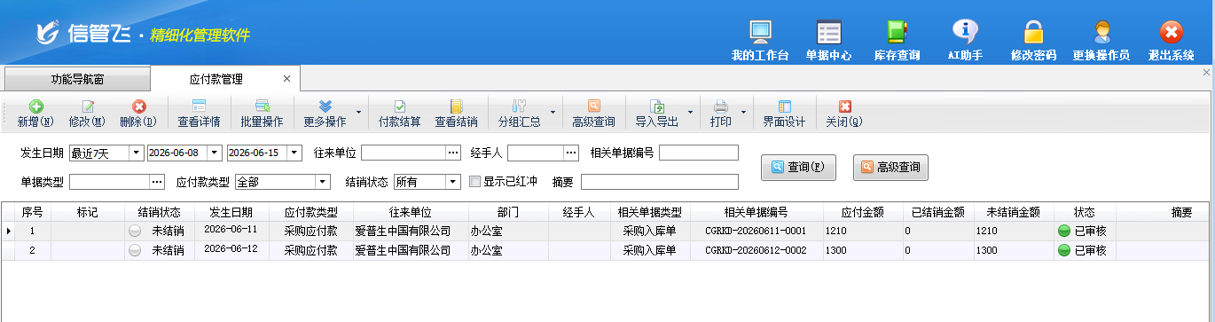Click 未结销 status icon in row 2
The width and height of the screenshot is (1215, 322).
[x=135, y=251]
